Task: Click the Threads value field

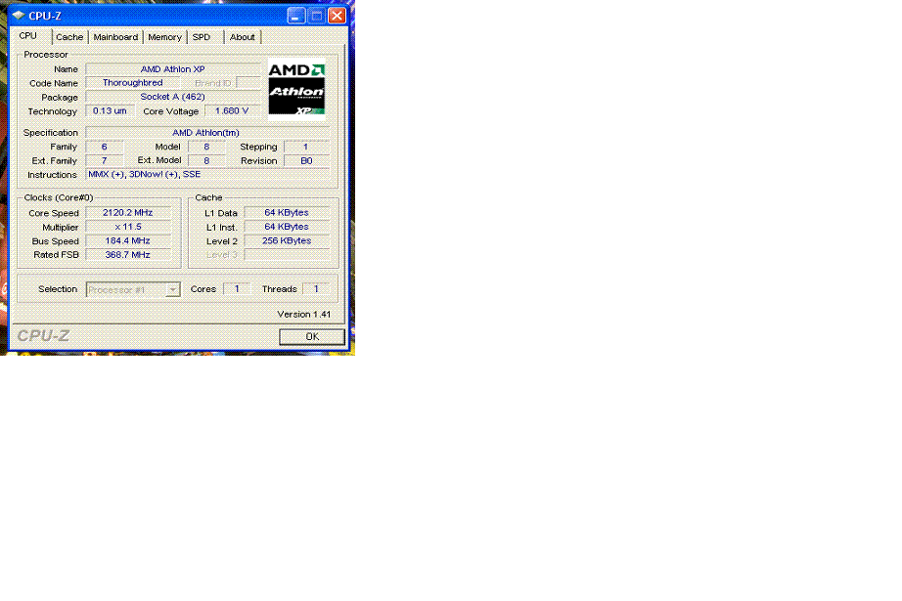Action: point(316,289)
